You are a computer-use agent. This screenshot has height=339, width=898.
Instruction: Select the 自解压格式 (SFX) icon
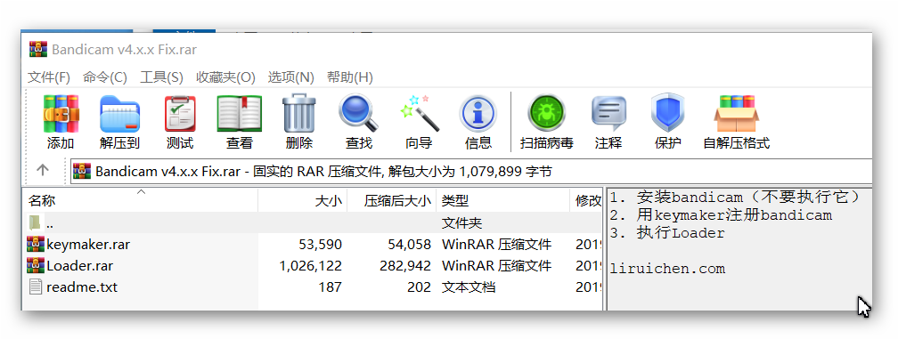point(736,113)
